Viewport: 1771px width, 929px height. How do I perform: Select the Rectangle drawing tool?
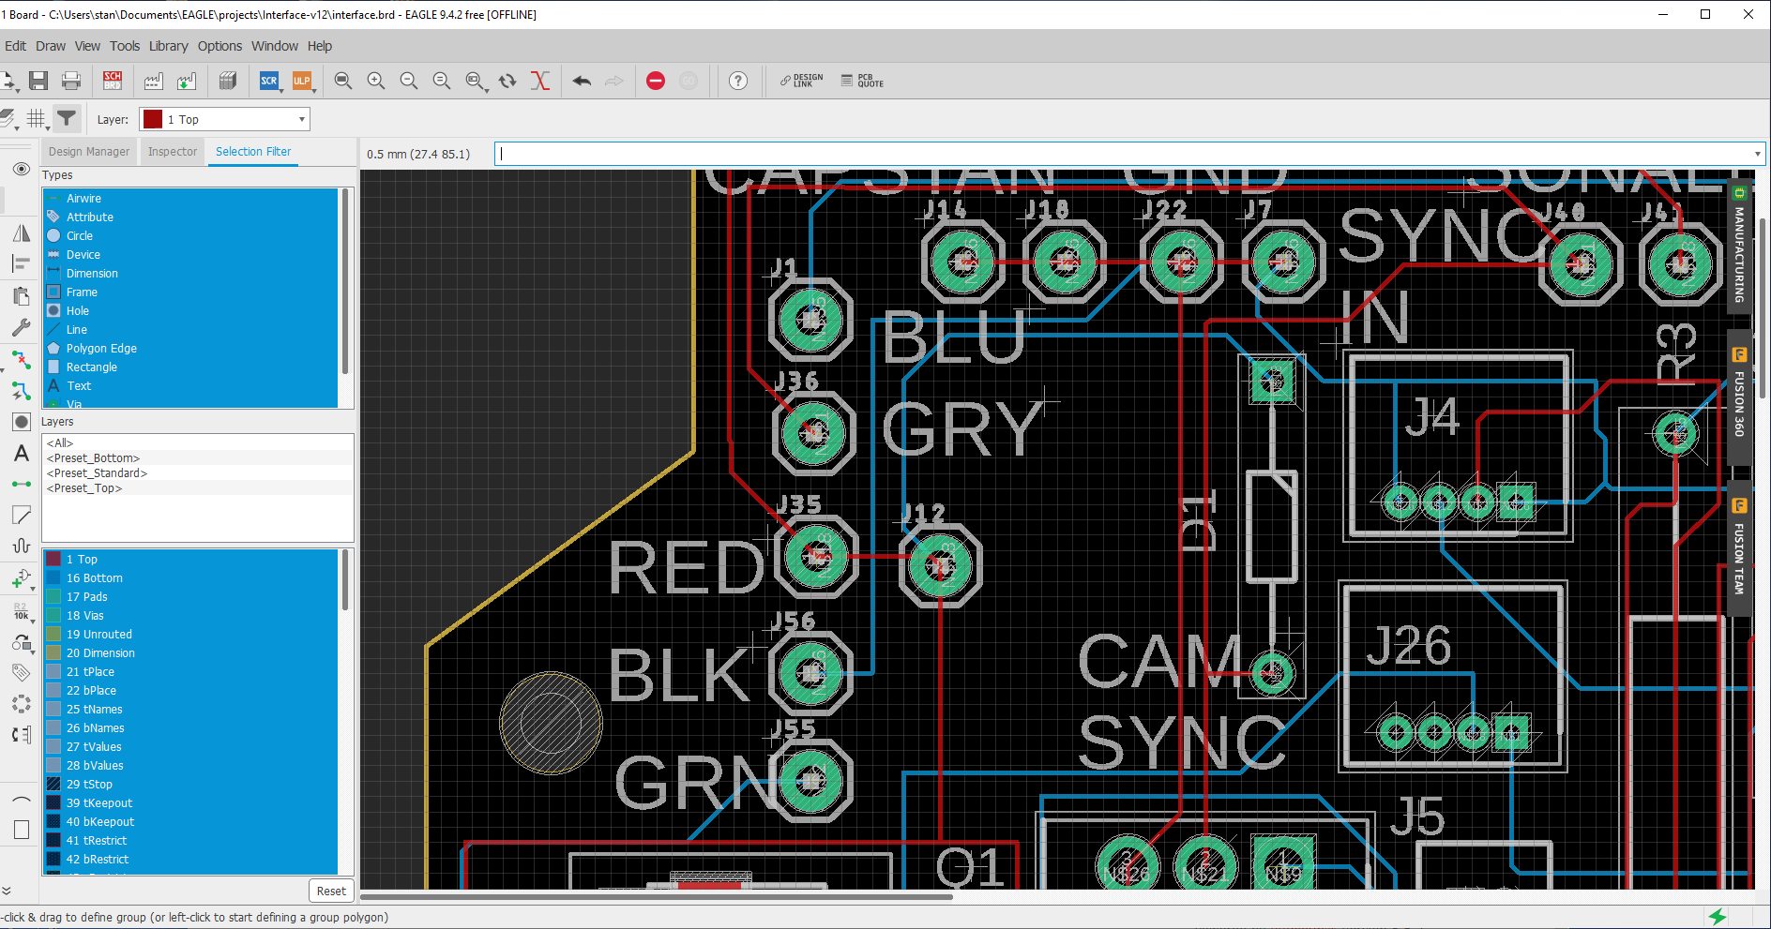point(21,830)
